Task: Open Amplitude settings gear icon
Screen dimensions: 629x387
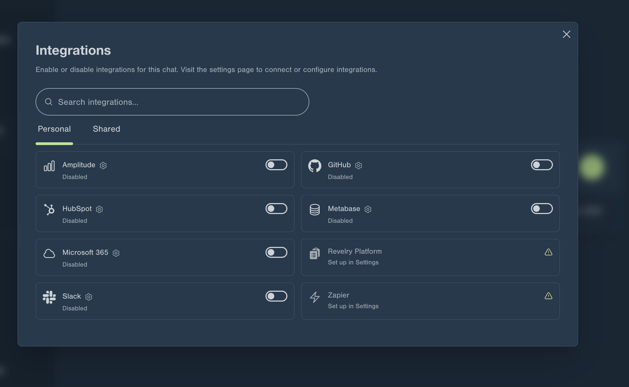Action: pyautogui.click(x=103, y=165)
